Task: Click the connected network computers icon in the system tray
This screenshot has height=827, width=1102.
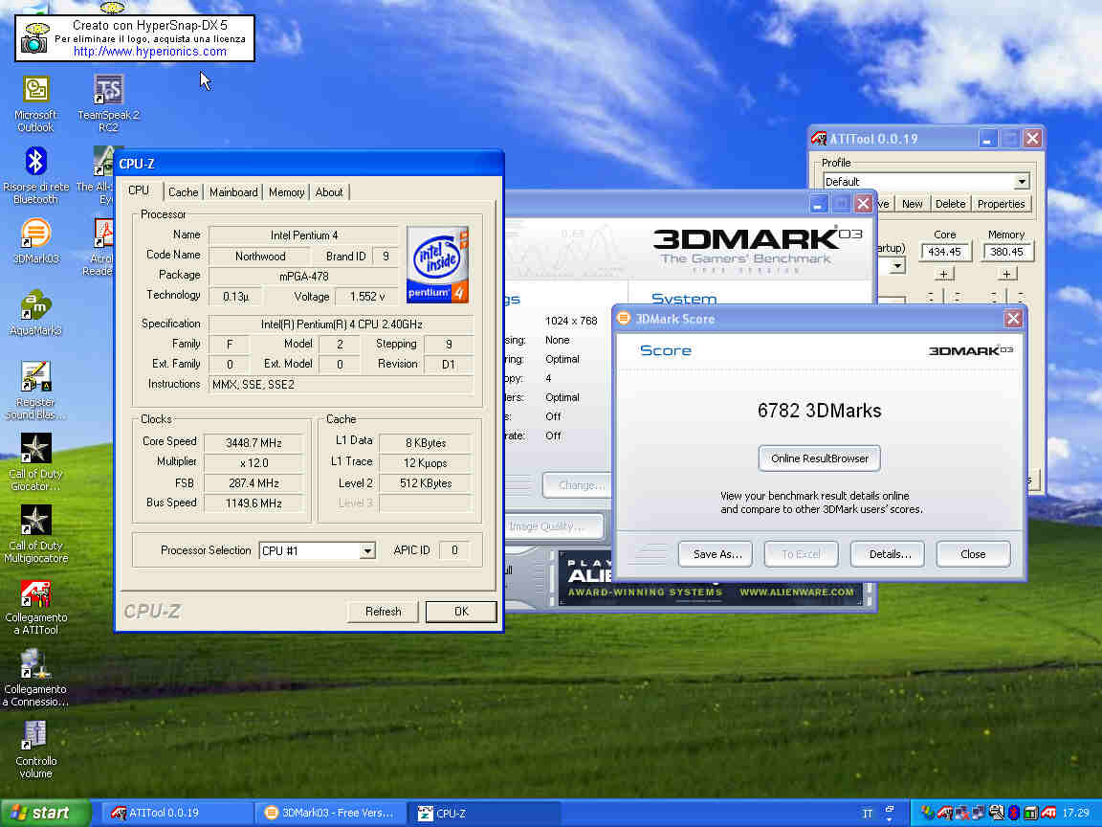Action: (x=978, y=813)
